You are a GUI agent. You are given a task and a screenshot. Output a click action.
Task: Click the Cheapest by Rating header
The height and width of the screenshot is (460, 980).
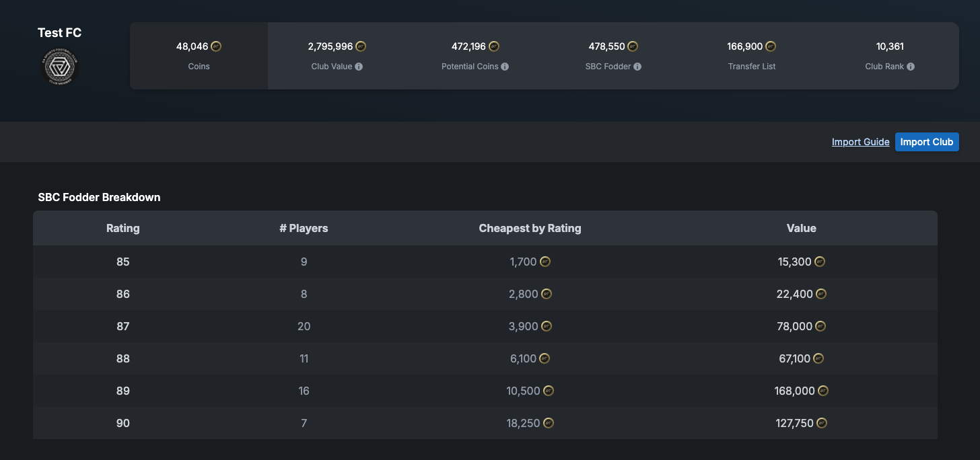click(530, 228)
